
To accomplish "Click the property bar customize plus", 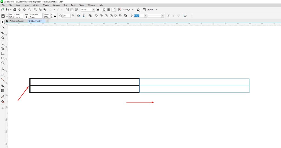I will click(x=192, y=16).
